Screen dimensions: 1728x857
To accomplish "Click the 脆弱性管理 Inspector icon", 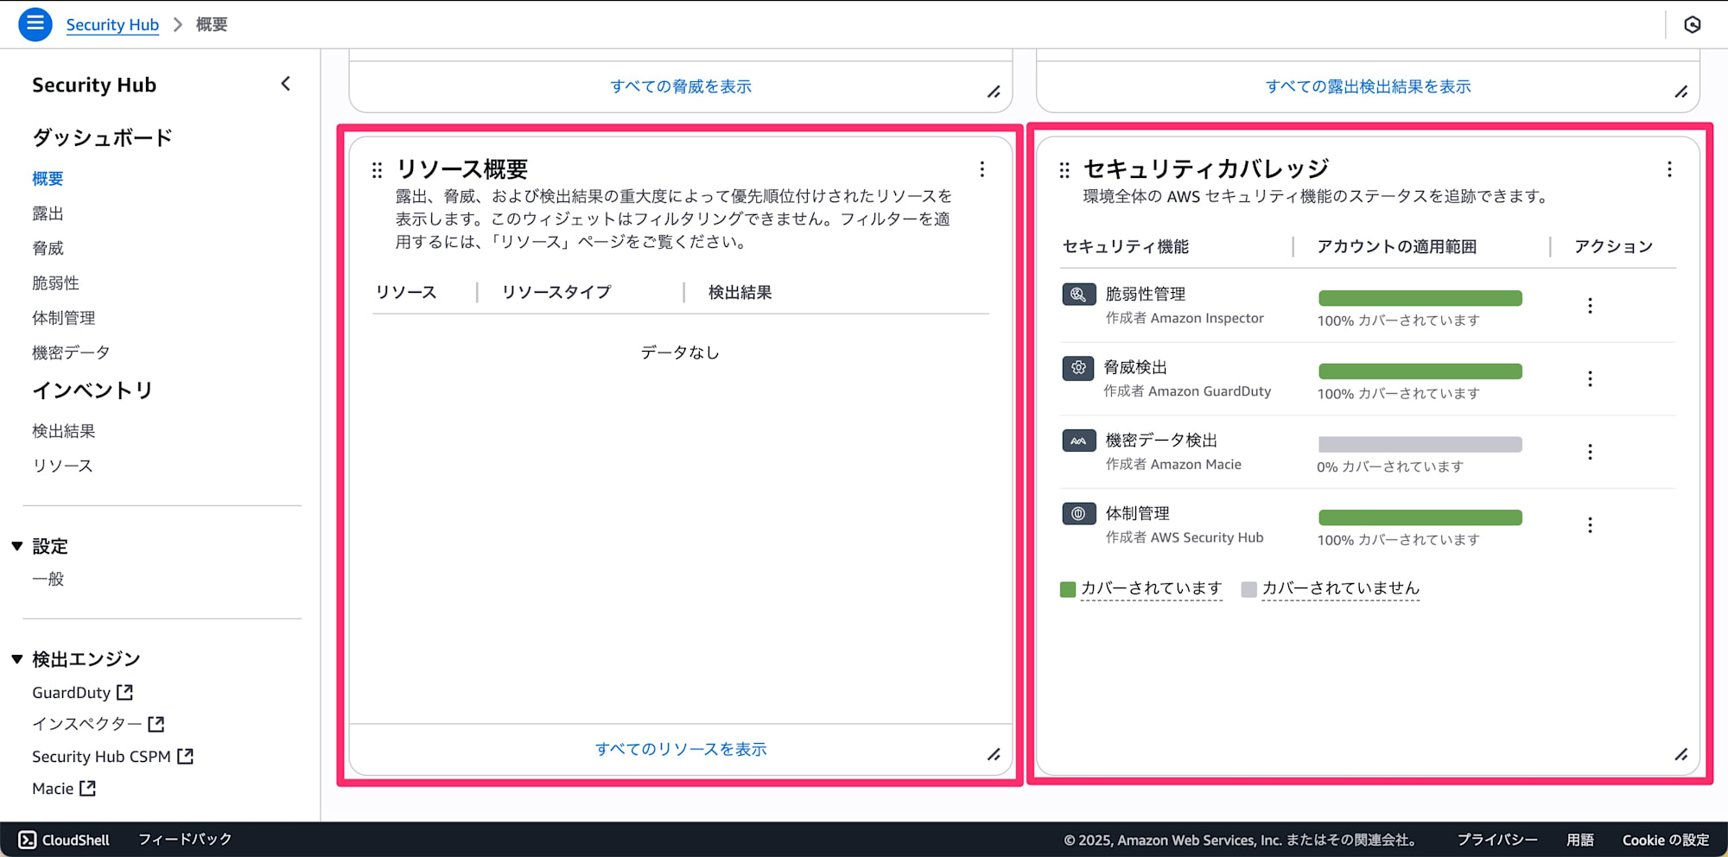I will [x=1078, y=295].
